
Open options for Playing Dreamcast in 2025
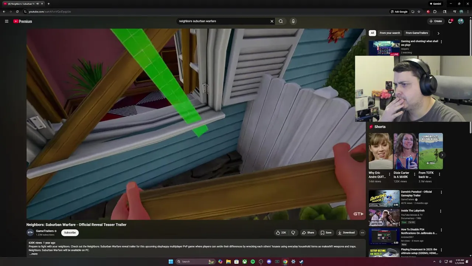[441, 250]
